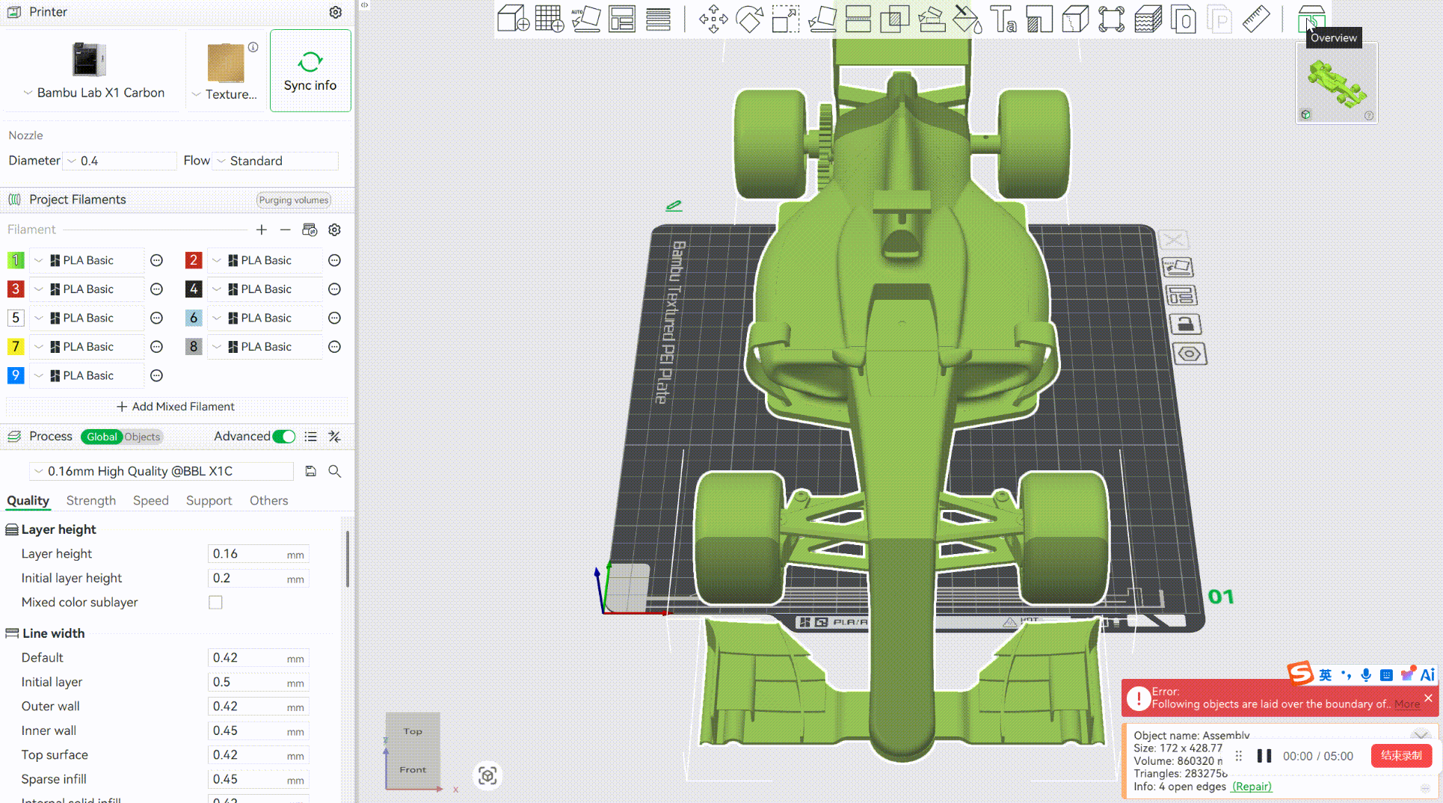Click the Top face of the view cube
1443x803 pixels.
[x=413, y=731]
